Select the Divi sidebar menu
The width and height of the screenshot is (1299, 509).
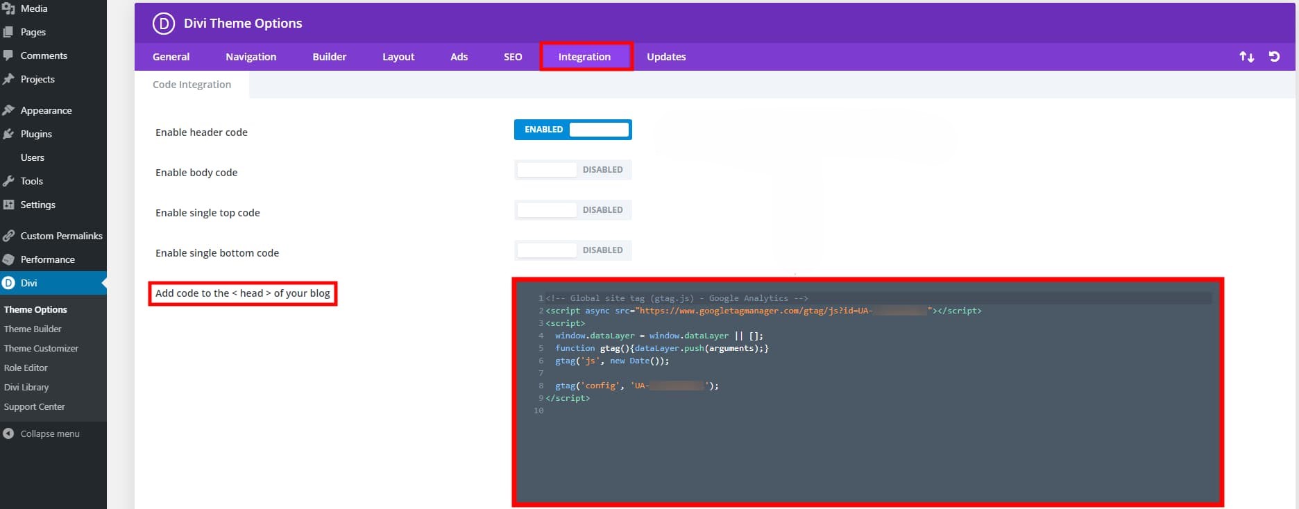coord(53,283)
